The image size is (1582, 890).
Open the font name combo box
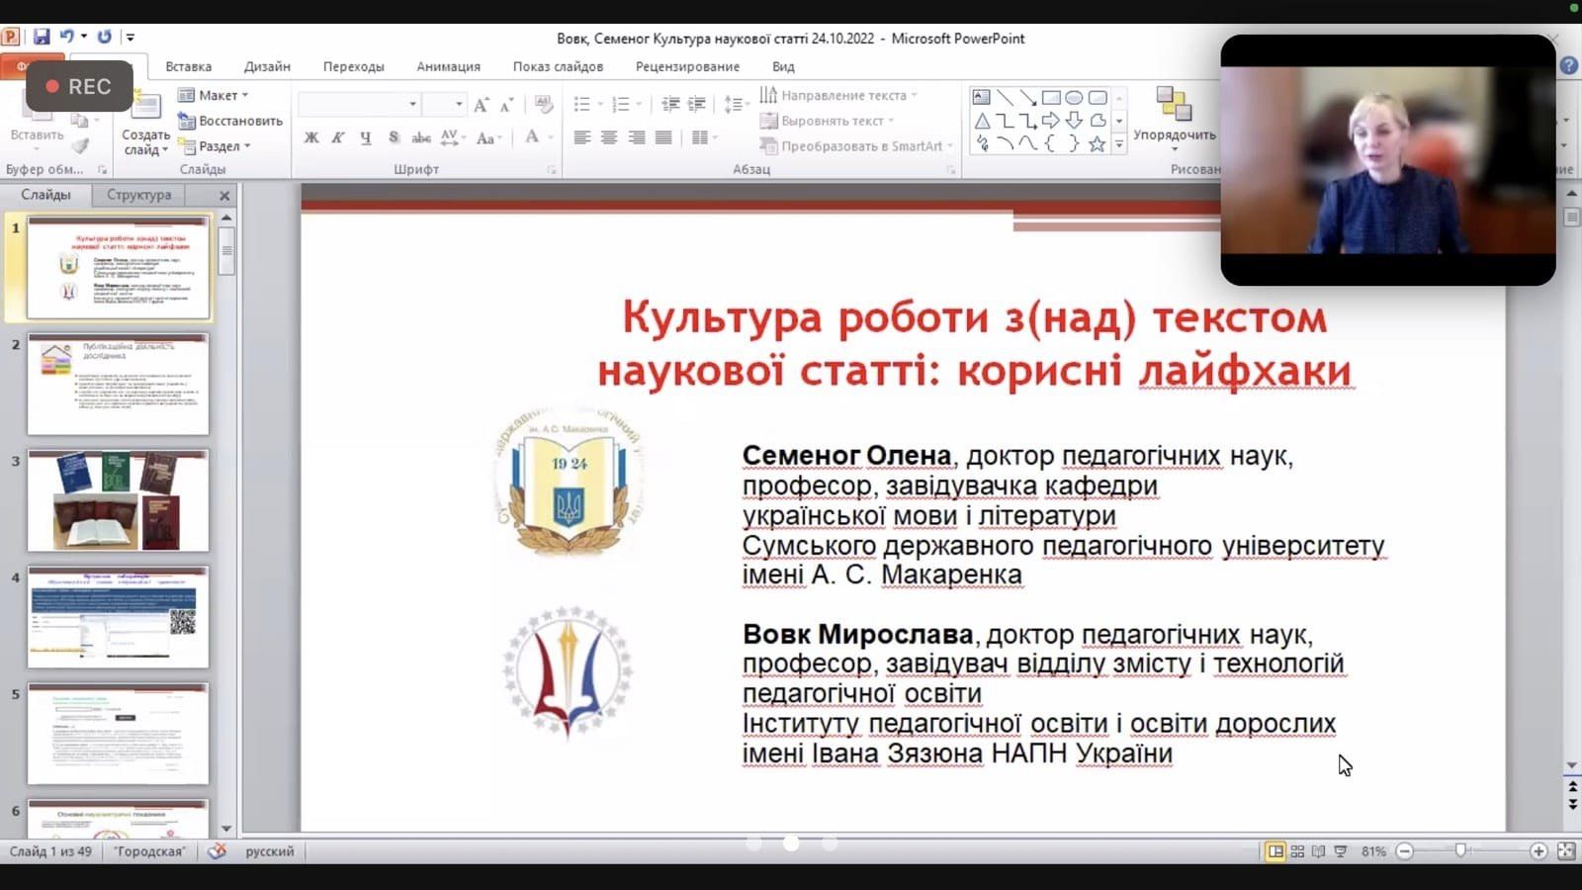pos(359,104)
